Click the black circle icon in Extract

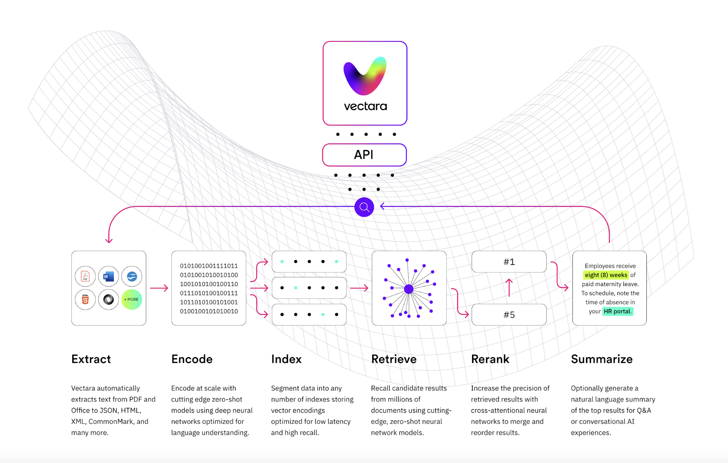point(107,298)
